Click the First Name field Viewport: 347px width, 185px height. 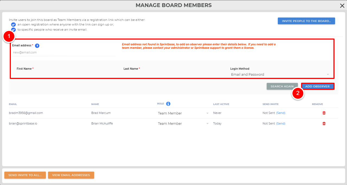click(x=65, y=74)
